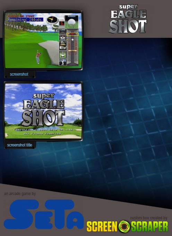The image size is (172, 236).
Task: Click the eye view icon in game panel
Action: [63, 37]
